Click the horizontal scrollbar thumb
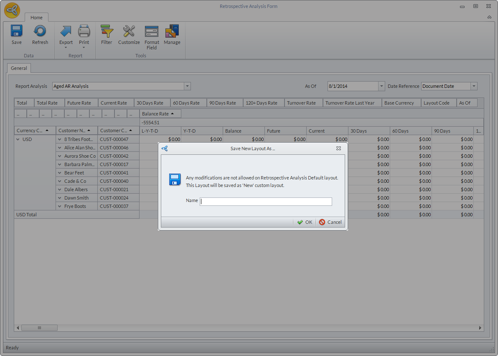Viewport: 498px width, 356px height. coord(39,328)
